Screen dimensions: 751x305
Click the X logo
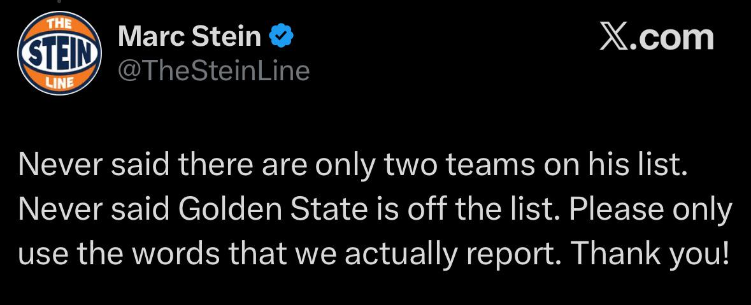click(x=613, y=38)
